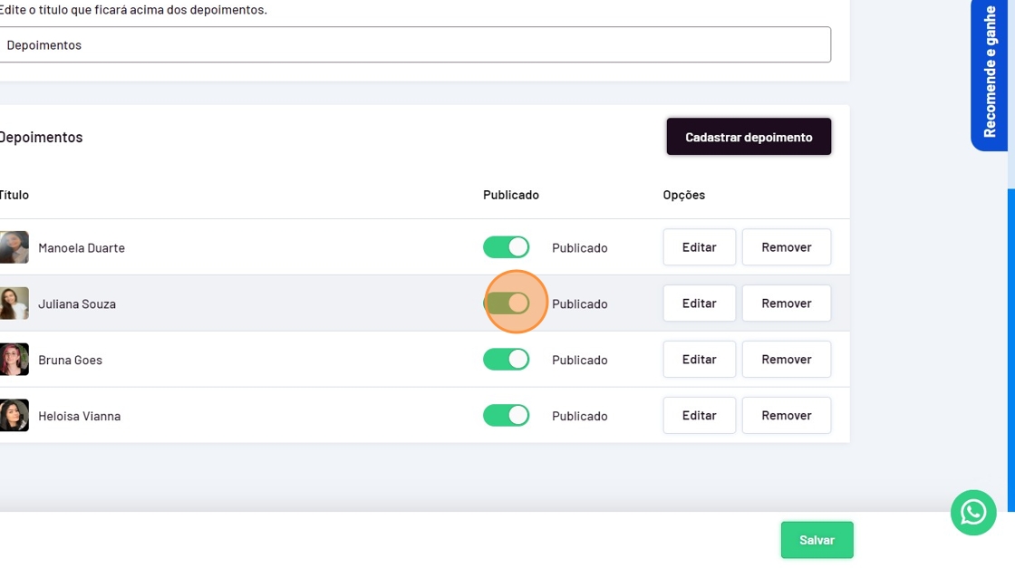
Task: Turn off Heloisa Vianna's published switch
Action: coord(506,416)
